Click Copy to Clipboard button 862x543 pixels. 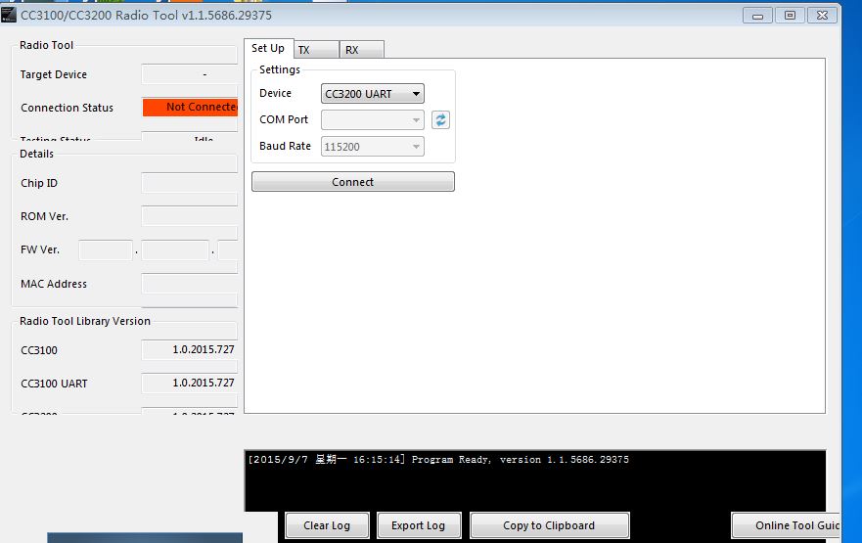point(549,525)
